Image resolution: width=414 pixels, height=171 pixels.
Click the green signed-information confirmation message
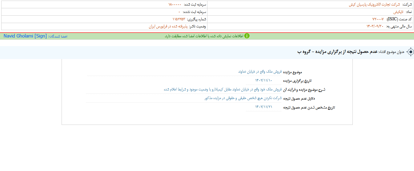(x=204, y=36)
